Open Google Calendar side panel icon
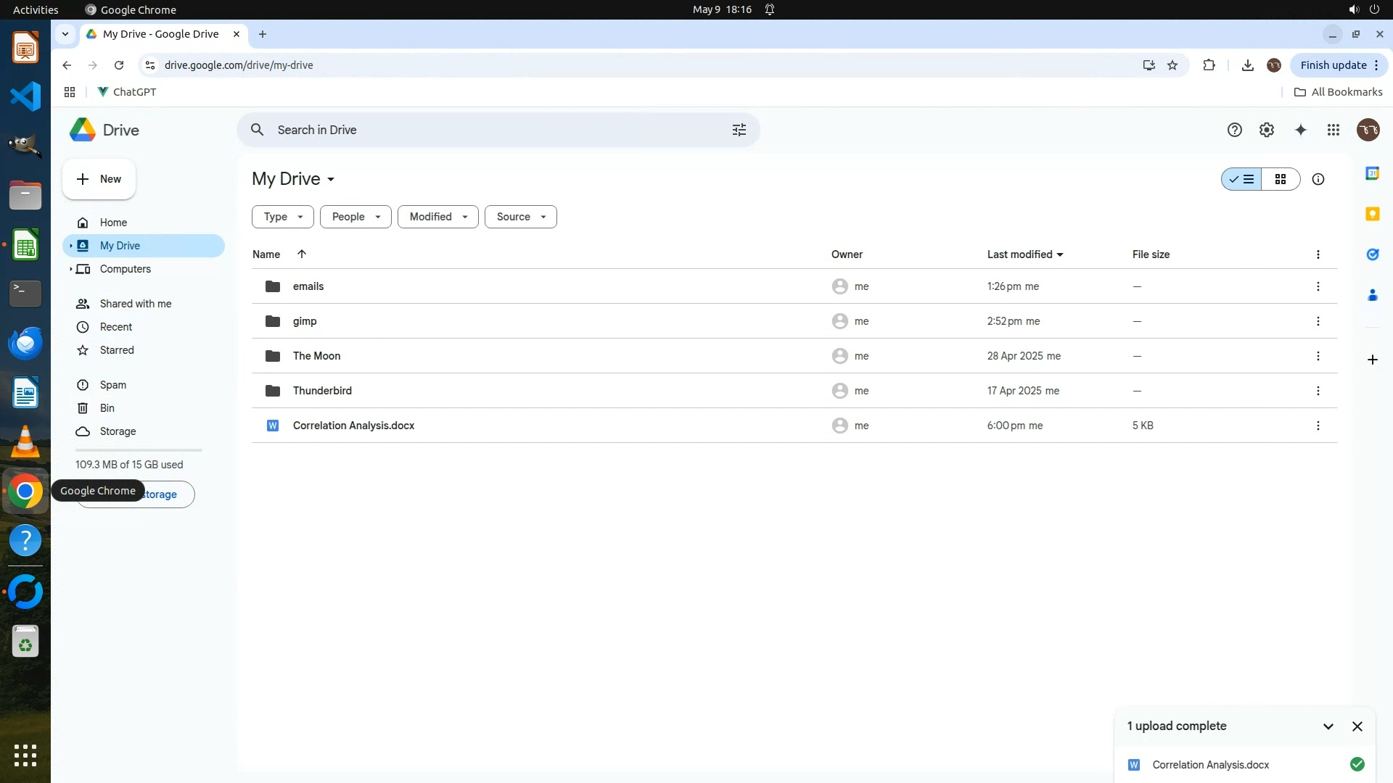1393x783 pixels. 1372,173
